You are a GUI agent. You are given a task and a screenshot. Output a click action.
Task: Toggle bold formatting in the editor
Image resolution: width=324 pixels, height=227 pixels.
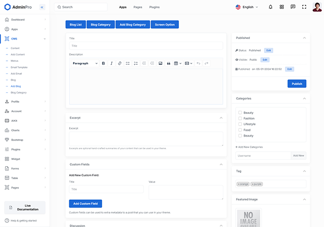point(103,63)
